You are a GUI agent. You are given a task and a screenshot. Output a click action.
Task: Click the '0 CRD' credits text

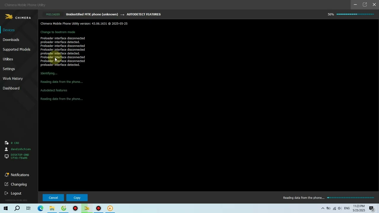[15, 143]
